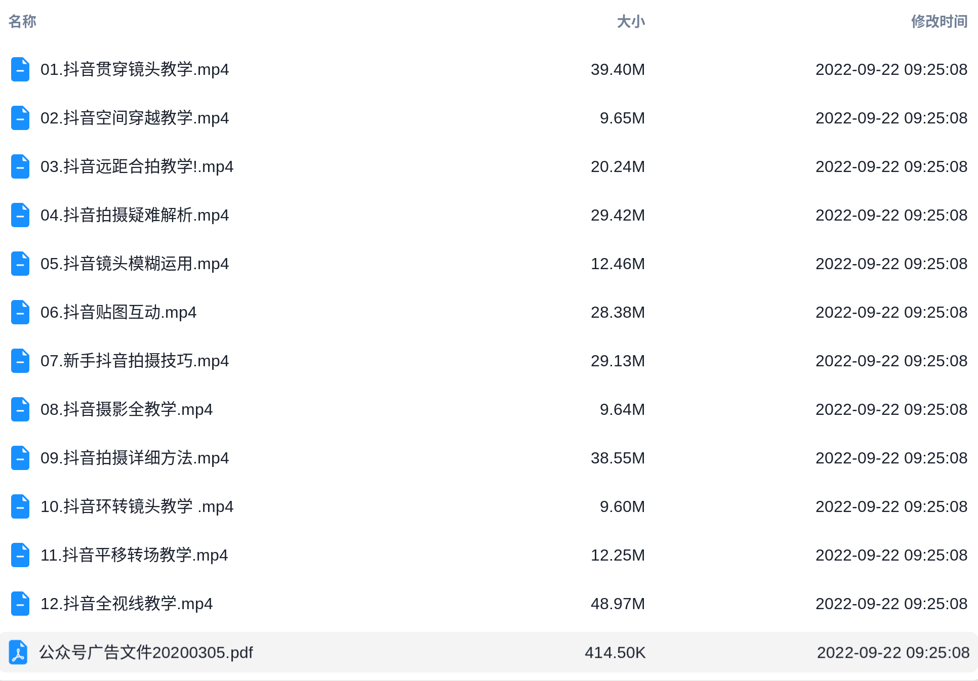Click file icon beside 10.抖音环转镜头教学 .mp4

[20, 506]
